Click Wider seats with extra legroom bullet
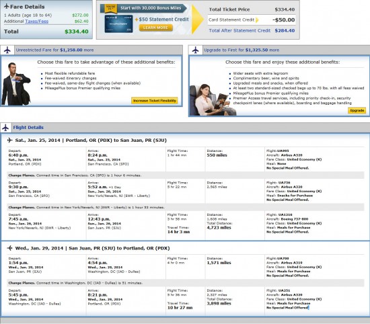This screenshot has width=370, height=324. [x=260, y=73]
